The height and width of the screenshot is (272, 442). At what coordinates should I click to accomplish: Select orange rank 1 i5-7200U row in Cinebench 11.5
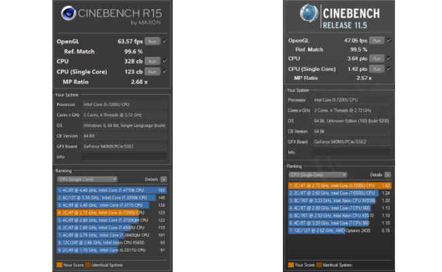[x=340, y=186]
